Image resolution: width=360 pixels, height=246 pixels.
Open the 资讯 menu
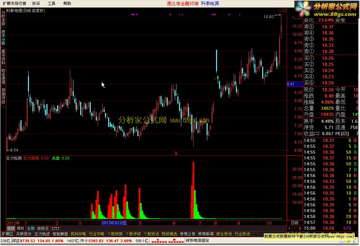tap(36, 4)
